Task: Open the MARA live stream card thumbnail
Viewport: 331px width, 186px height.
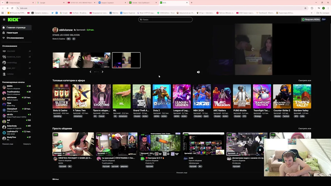Action: [73, 144]
